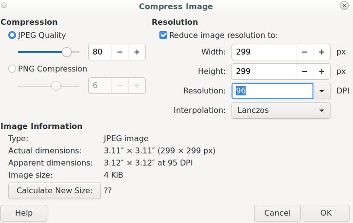Increase JPEG Quality with plus button
Screen dimensions: 353x223
tap(137, 52)
